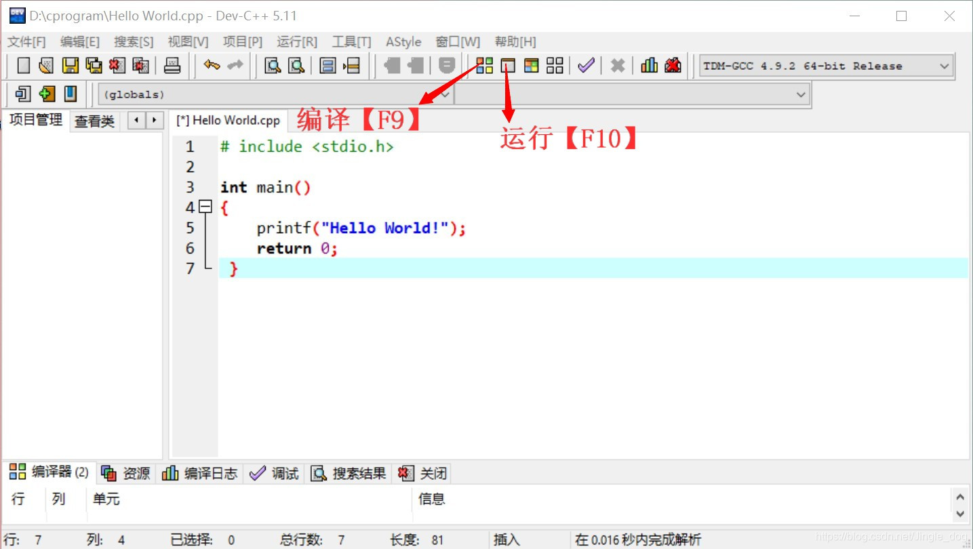Close all files from the toolbar
Screen dimensions: 973x549
pos(141,66)
